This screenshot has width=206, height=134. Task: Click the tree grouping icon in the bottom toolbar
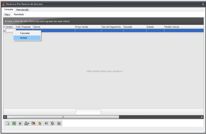click(52, 123)
